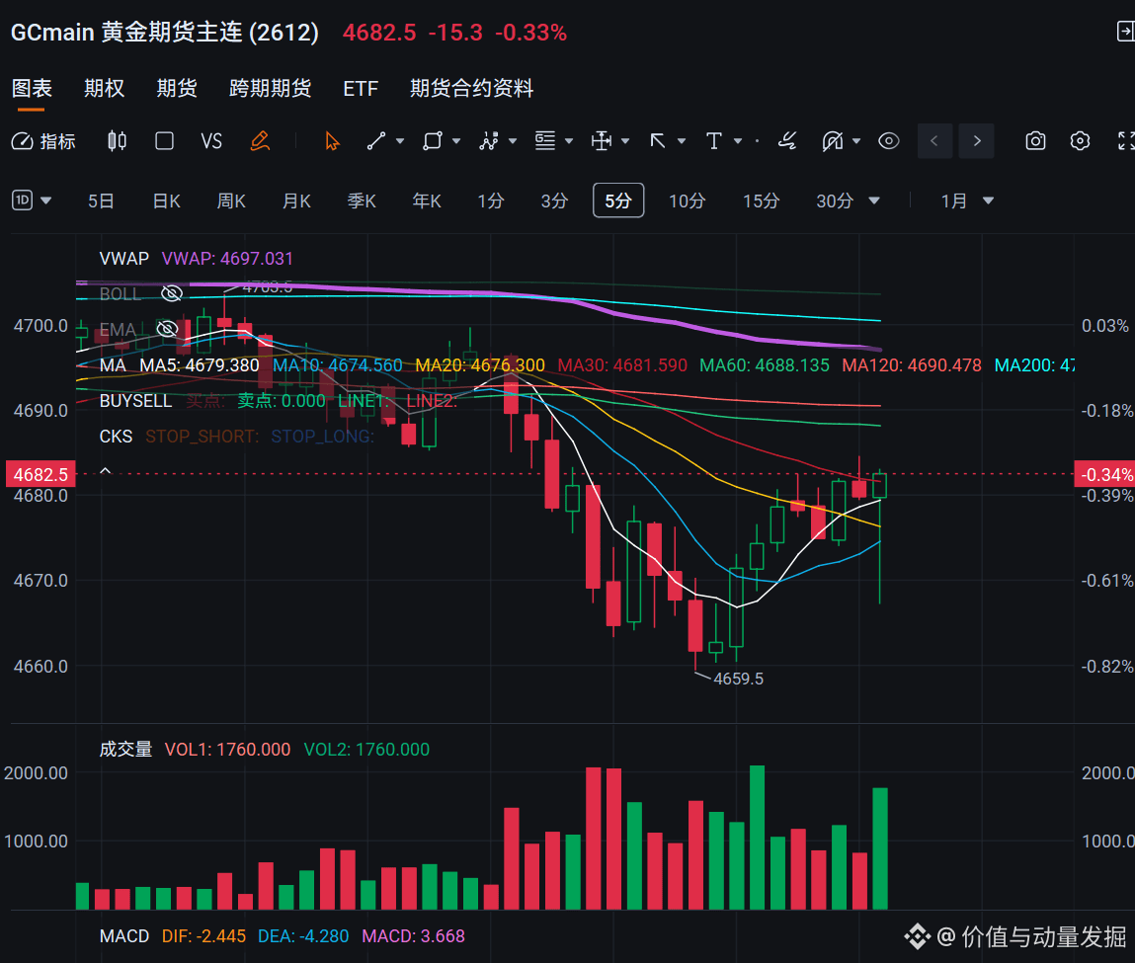Pick the pattern/wave points drawing tool
The height and width of the screenshot is (963, 1135).
[489, 141]
